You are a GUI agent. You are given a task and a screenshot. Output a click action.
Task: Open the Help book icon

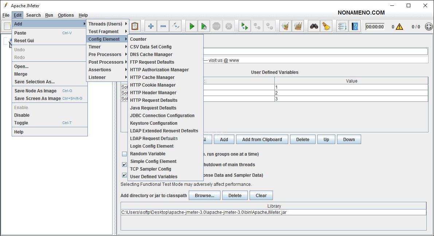pos(355,26)
